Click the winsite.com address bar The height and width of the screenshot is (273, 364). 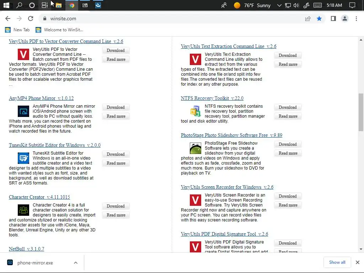point(172,18)
